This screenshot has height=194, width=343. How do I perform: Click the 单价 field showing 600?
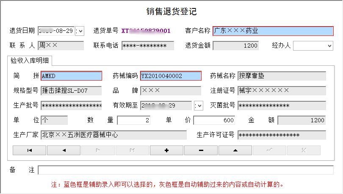point(214,120)
